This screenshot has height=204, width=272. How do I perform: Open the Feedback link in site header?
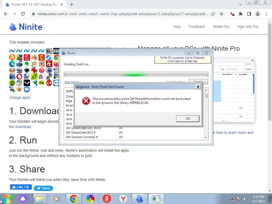(197, 27)
